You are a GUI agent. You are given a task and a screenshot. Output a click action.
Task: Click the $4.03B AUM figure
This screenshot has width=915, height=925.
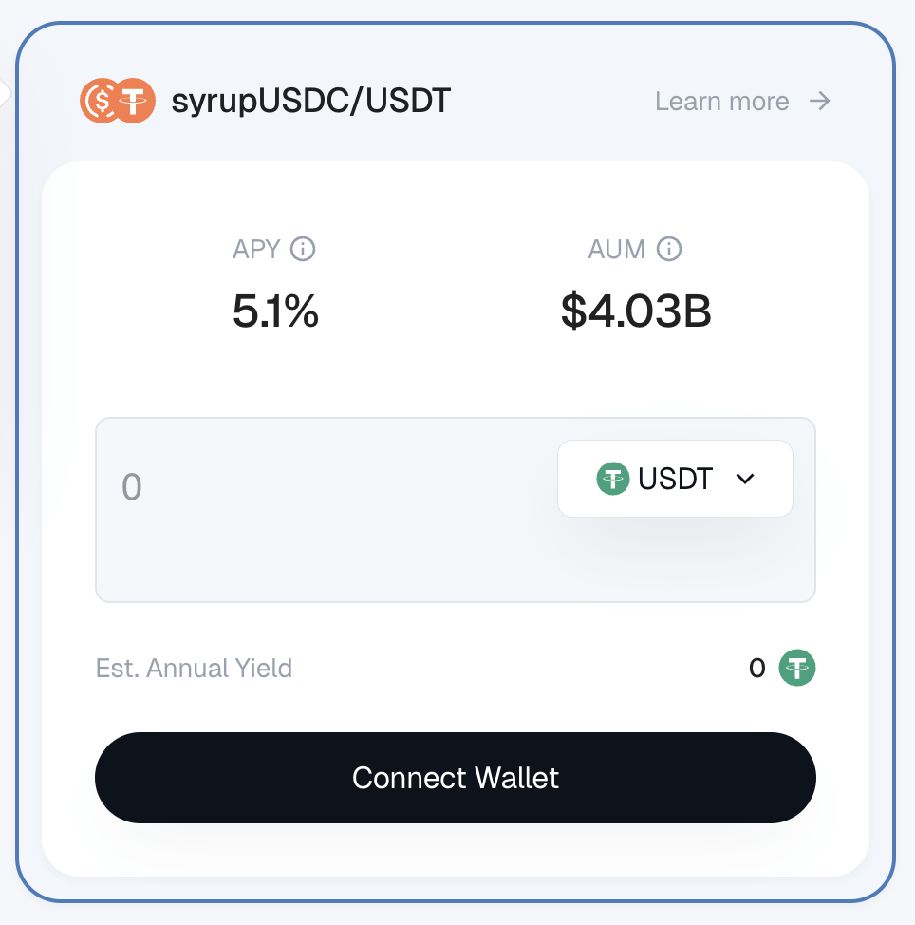pos(637,311)
